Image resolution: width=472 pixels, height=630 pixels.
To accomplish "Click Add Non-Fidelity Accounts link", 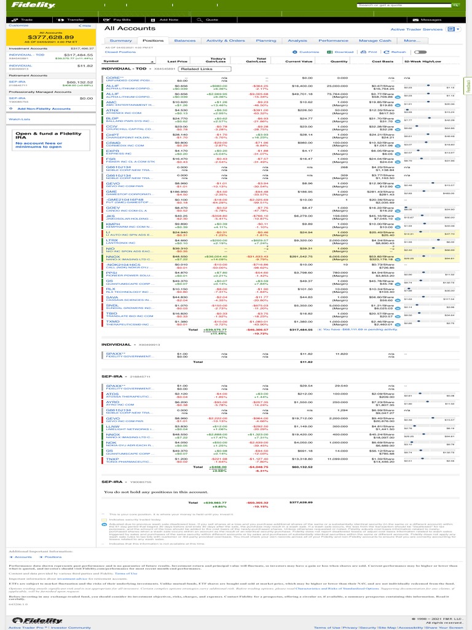I will tap(44, 108).
